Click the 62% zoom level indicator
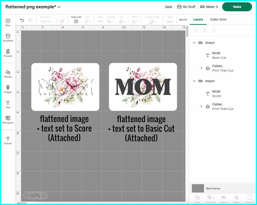The width and height of the screenshot is (257, 205). pos(35,195)
